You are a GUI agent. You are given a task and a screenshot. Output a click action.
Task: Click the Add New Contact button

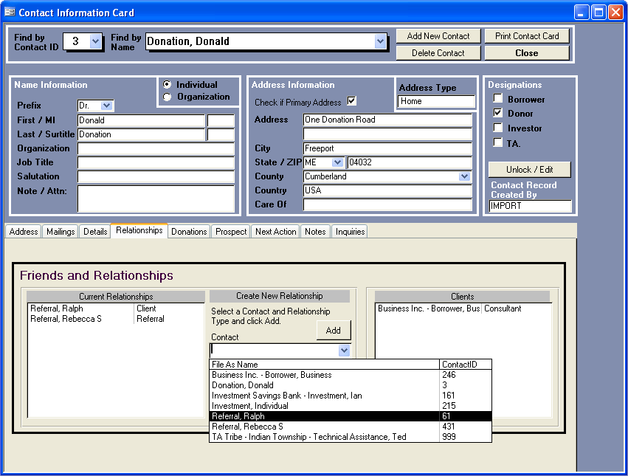tap(438, 36)
